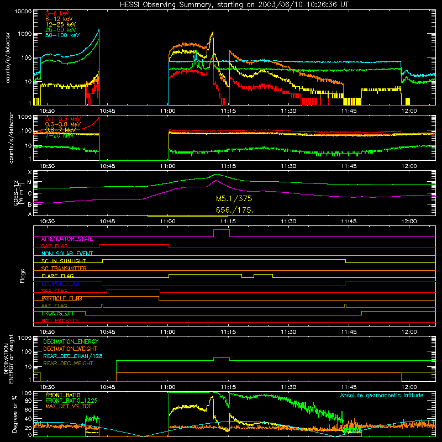The image size is (442, 442).
Task: Click the 'A' class label on GOES axis
Action: point(30,214)
